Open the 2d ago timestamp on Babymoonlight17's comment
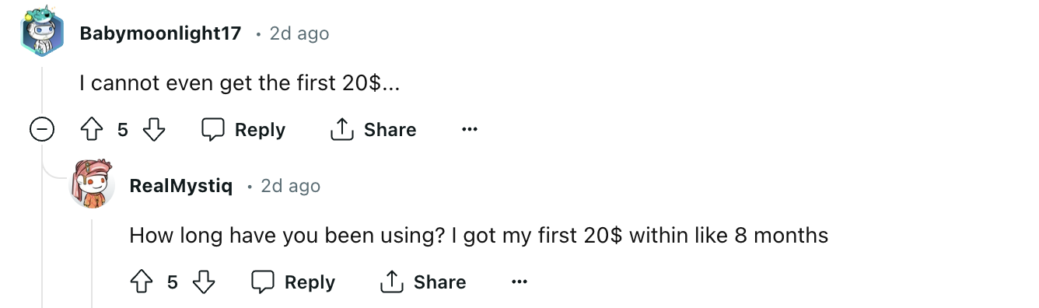 (299, 33)
